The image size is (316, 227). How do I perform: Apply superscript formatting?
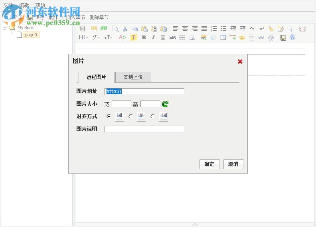point(262,29)
